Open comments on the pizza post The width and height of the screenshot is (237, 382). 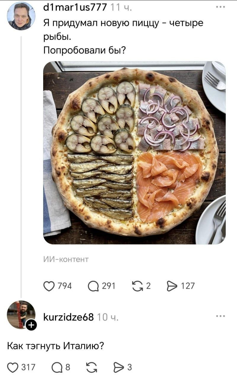(94, 286)
